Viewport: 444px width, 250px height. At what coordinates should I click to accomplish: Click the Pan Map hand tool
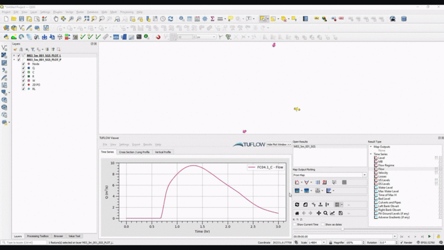pyautogui.click(x=56, y=19)
